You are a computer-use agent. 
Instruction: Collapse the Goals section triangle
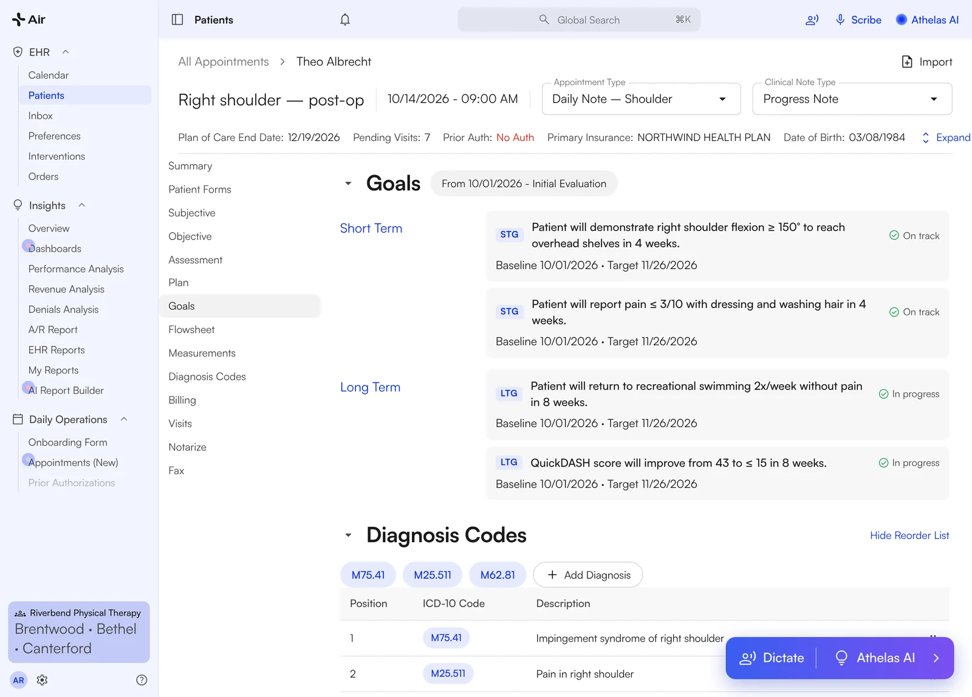(348, 184)
